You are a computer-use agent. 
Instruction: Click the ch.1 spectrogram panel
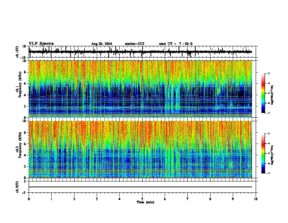[x=140, y=89]
